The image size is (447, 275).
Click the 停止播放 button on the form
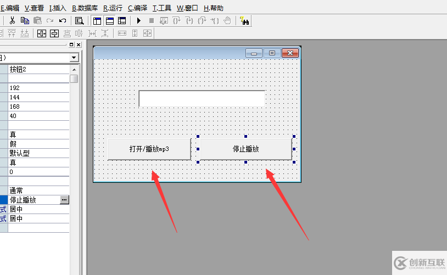click(x=245, y=149)
